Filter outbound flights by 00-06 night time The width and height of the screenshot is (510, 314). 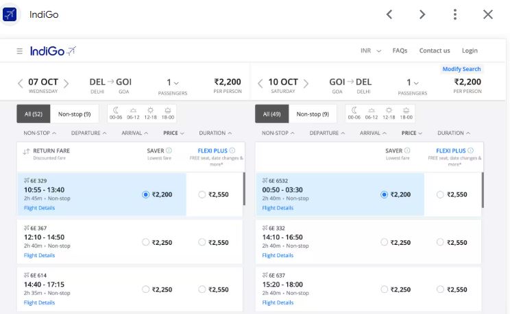[116, 114]
